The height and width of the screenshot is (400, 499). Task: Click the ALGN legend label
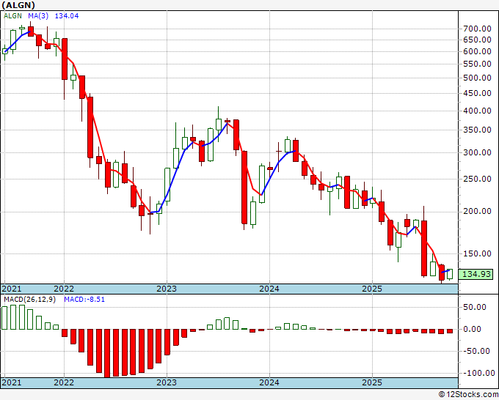tap(12, 16)
